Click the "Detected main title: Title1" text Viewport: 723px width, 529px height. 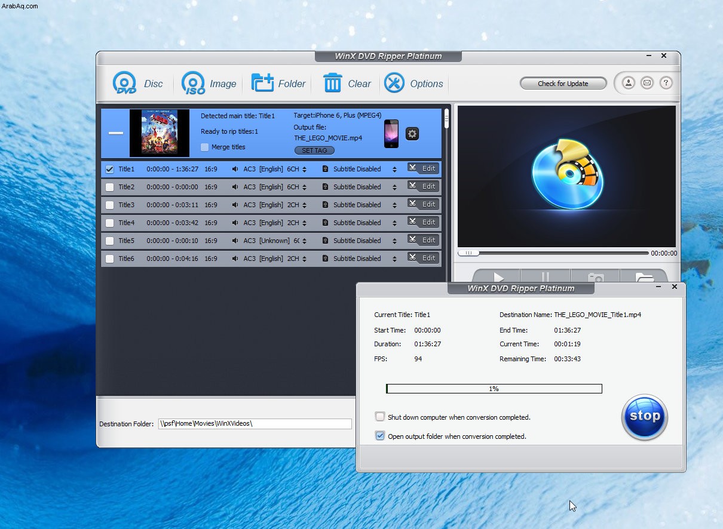(x=238, y=116)
